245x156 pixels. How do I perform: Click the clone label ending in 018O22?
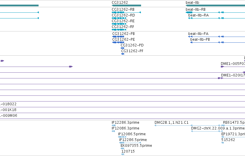tap(8, 104)
